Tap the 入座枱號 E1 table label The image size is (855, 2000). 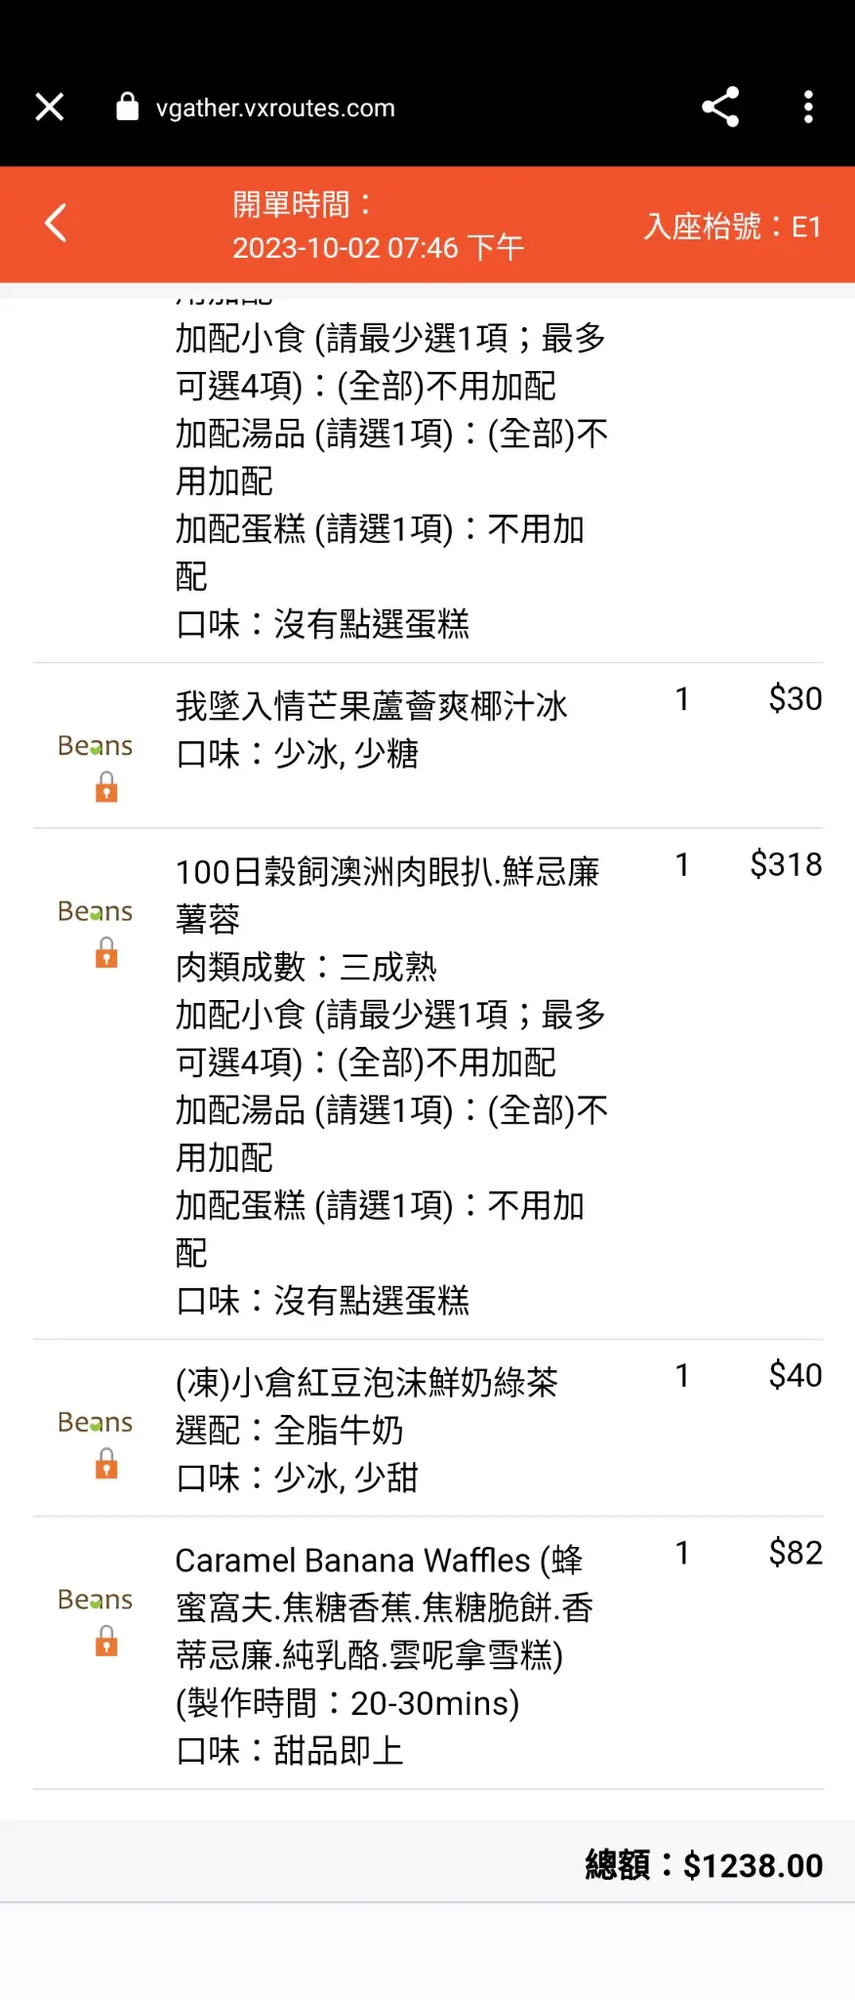[732, 227]
